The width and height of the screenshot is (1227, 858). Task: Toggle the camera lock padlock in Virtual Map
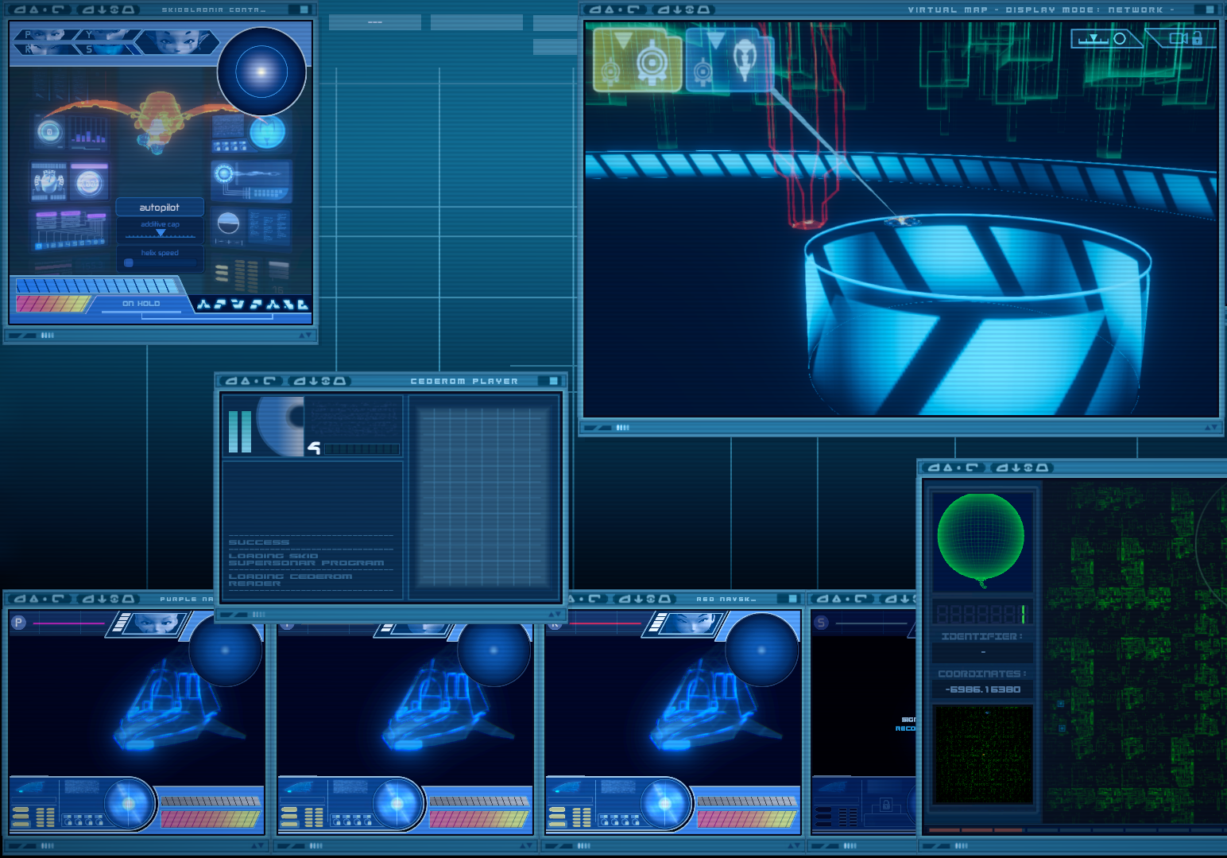[1197, 38]
